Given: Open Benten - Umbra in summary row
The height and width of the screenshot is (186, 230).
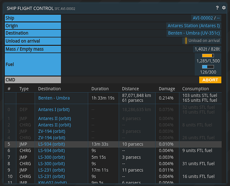Looking at the screenshot, I should coord(54,98).
